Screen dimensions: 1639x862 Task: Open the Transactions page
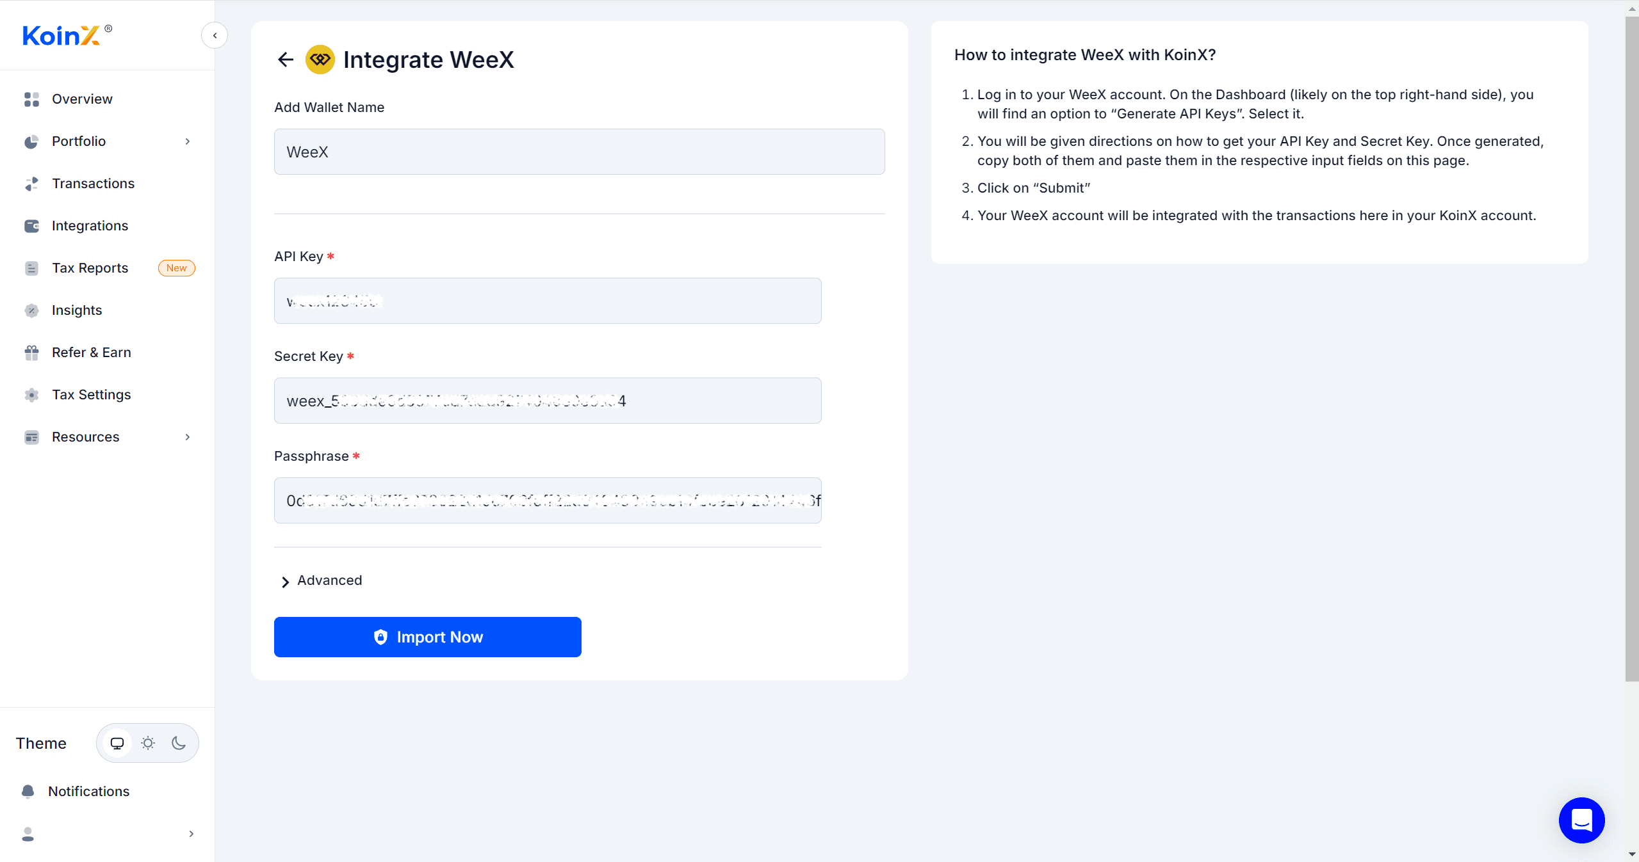point(93,184)
